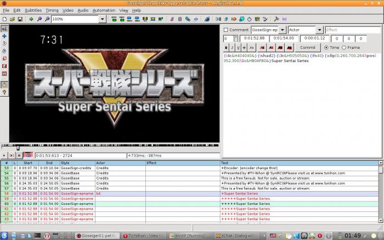
Task: Open Options with wrench icon
Action: pyautogui.click(x=276, y=19)
